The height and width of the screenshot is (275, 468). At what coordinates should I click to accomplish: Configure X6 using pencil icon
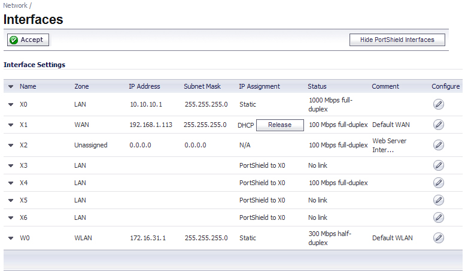[438, 217]
